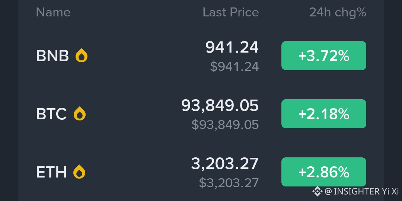This screenshot has width=402, height=201.
Task: Toggle the BNB +3.72% change badge
Action: click(323, 56)
